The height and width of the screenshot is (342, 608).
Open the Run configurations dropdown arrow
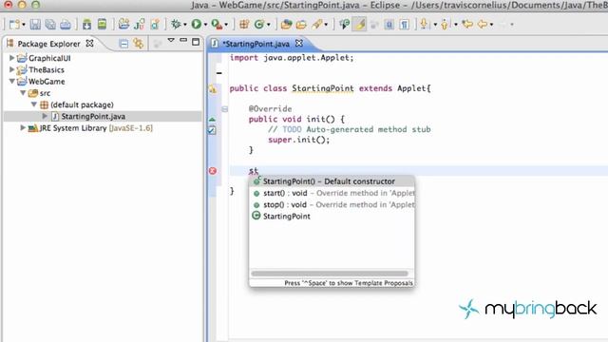205,25
